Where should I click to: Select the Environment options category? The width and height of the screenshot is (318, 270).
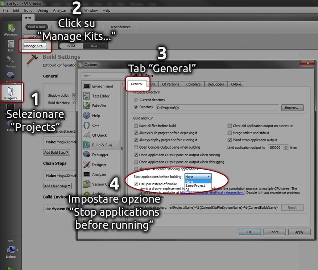pos(101,86)
